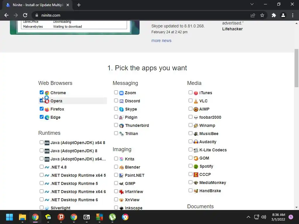Uncheck the Edge checkbox
299x224 pixels.
[41, 117]
